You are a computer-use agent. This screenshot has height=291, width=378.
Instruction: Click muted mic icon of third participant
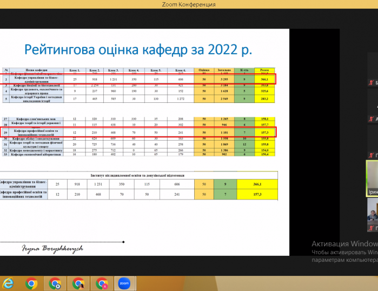pyautogui.click(x=371, y=155)
